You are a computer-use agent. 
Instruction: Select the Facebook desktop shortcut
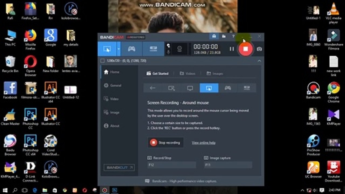coord(10,91)
